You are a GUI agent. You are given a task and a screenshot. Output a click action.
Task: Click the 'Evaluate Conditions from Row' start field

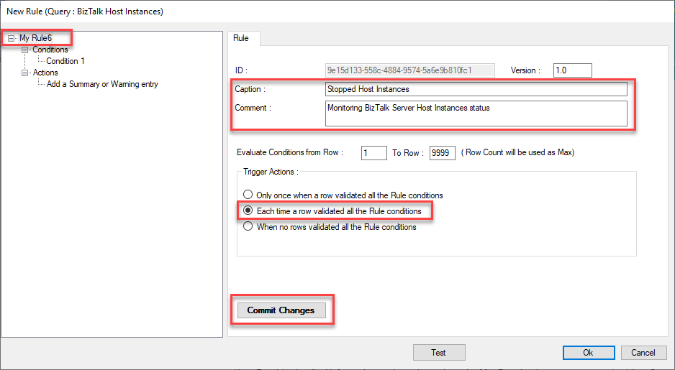pos(373,153)
